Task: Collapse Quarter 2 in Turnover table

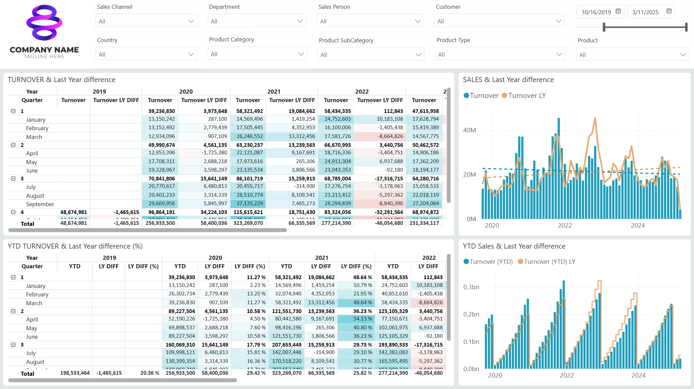Action: click(x=13, y=145)
